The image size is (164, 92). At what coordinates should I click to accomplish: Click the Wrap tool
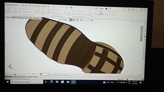tap(81, 11)
